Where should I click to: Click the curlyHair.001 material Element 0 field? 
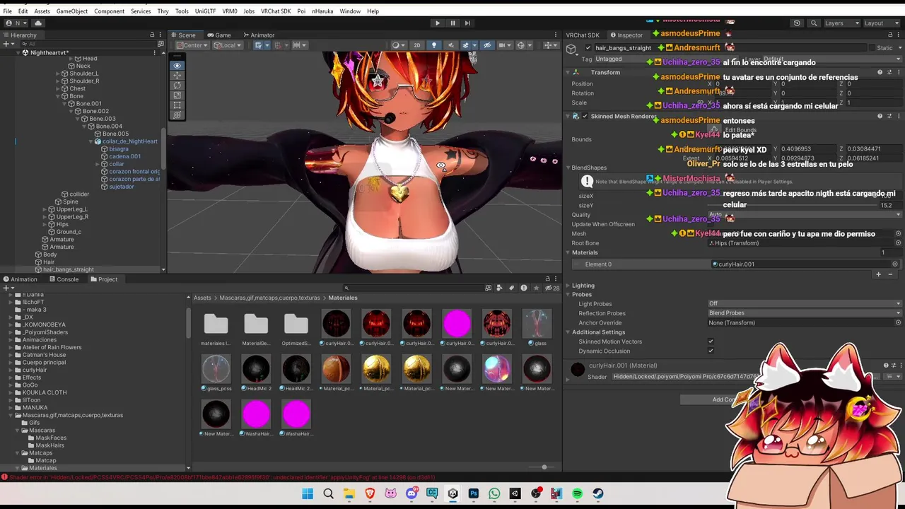click(x=801, y=264)
